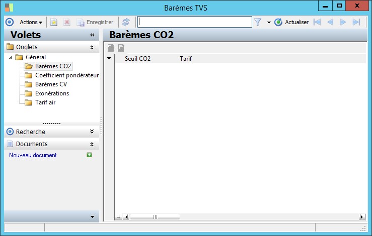372x236 pixels.
Task: Click the second grid page icon under Barèmes CO2
Action: tap(121, 48)
